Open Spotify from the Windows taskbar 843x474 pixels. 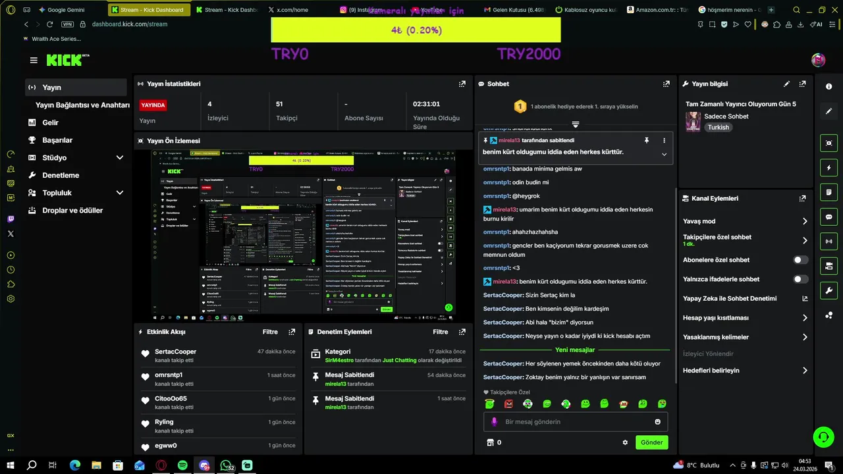[182, 465]
